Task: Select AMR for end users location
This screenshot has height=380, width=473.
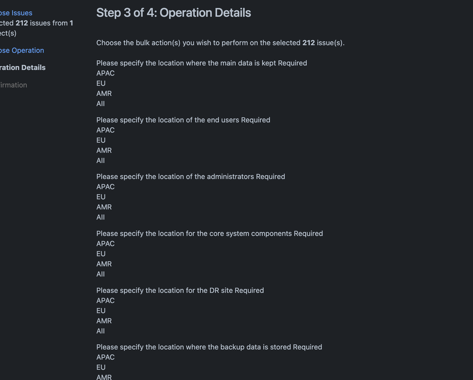Action: (x=104, y=150)
